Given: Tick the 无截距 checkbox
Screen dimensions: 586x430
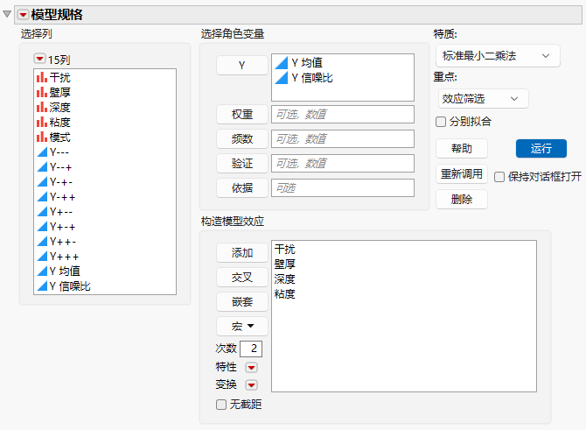Looking at the screenshot, I should pyautogui.click(x=221, y=405).
